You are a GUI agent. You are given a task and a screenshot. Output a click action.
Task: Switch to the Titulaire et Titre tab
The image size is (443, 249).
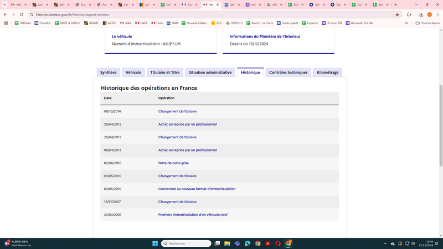[164, 72]
